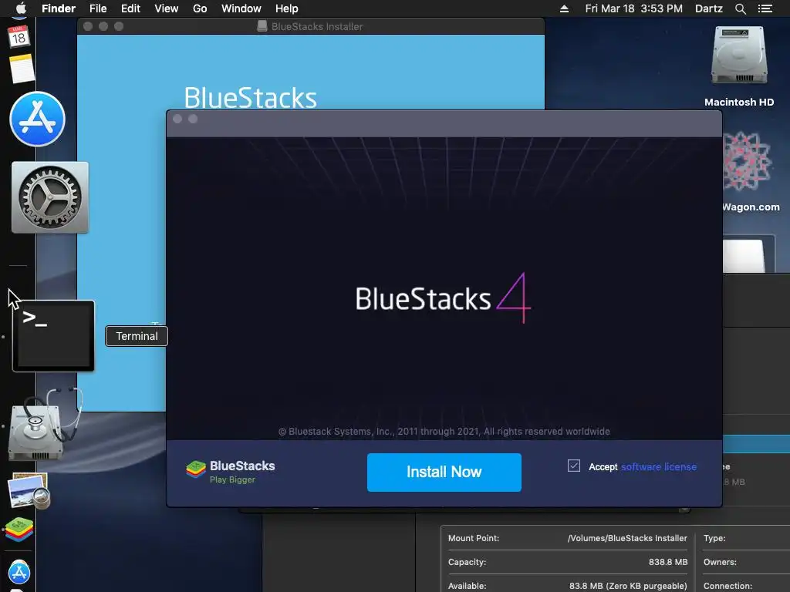Click the eject icon in menu bar
Screen dimensions: 790x592
coord(564,8)
